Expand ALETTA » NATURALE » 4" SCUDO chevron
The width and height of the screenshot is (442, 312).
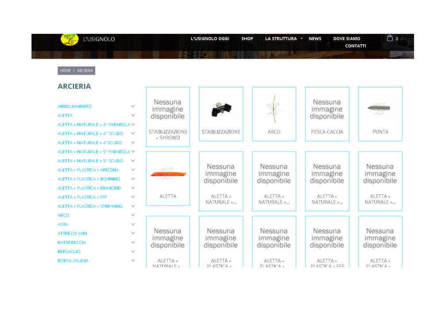coord(133,133)
